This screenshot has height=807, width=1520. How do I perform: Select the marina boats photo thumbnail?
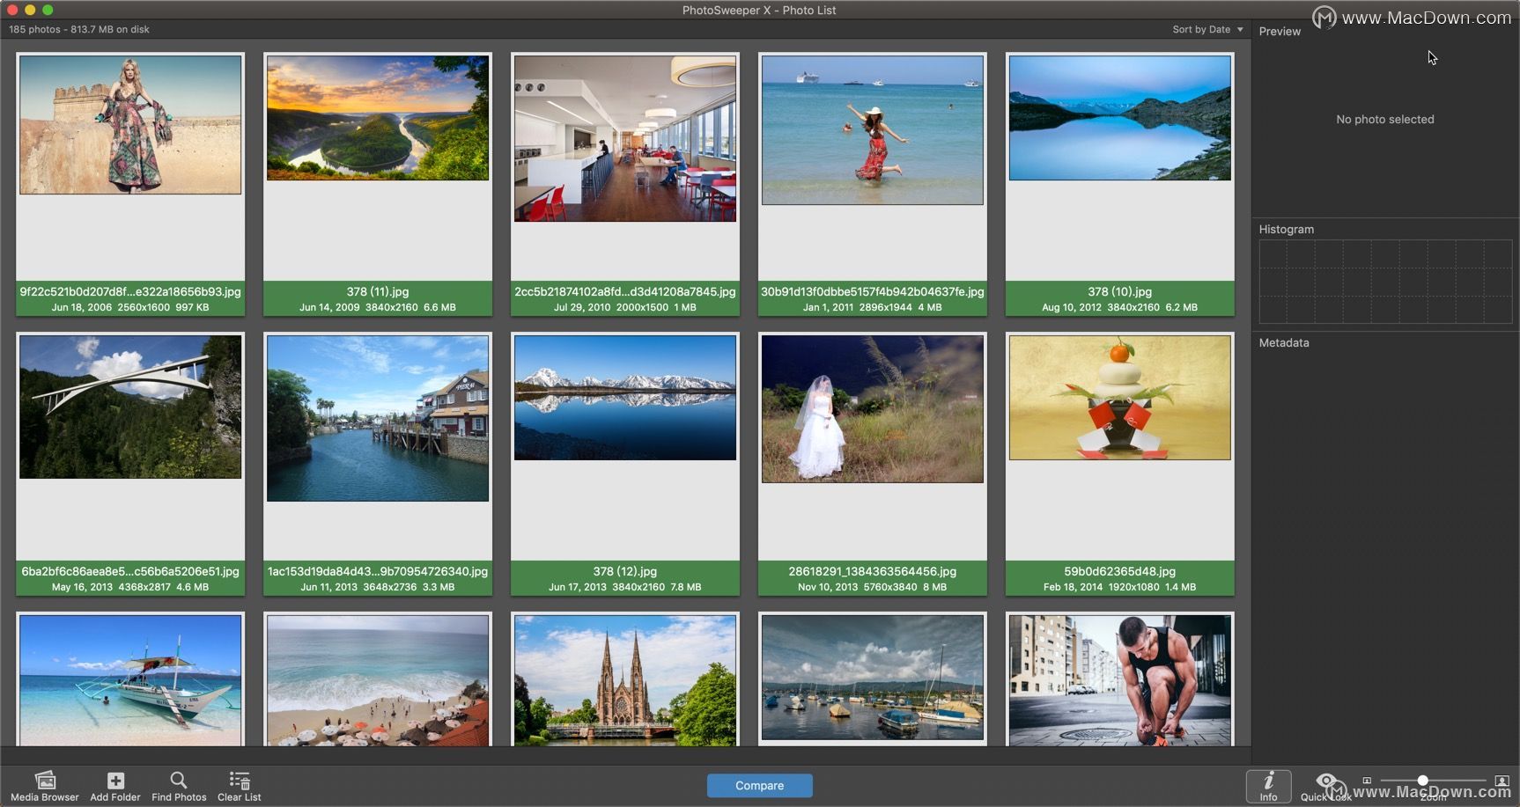(873, 679)
